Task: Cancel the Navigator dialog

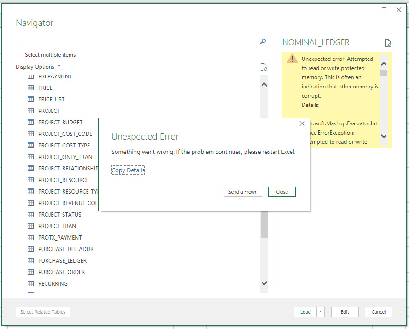Action: coord(379,312)
